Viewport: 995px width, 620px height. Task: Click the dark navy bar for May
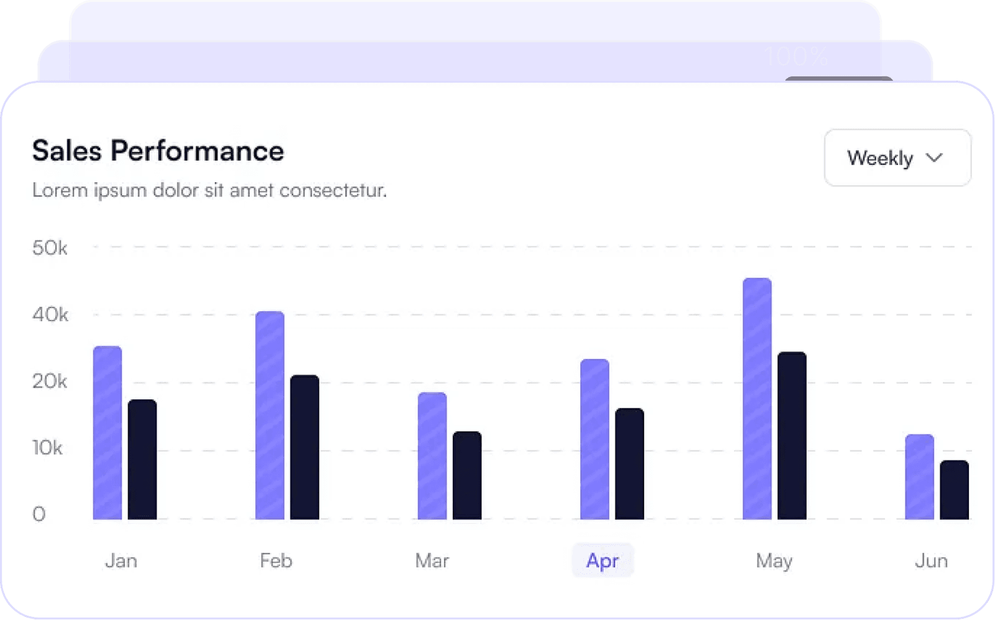pos(792,435)
